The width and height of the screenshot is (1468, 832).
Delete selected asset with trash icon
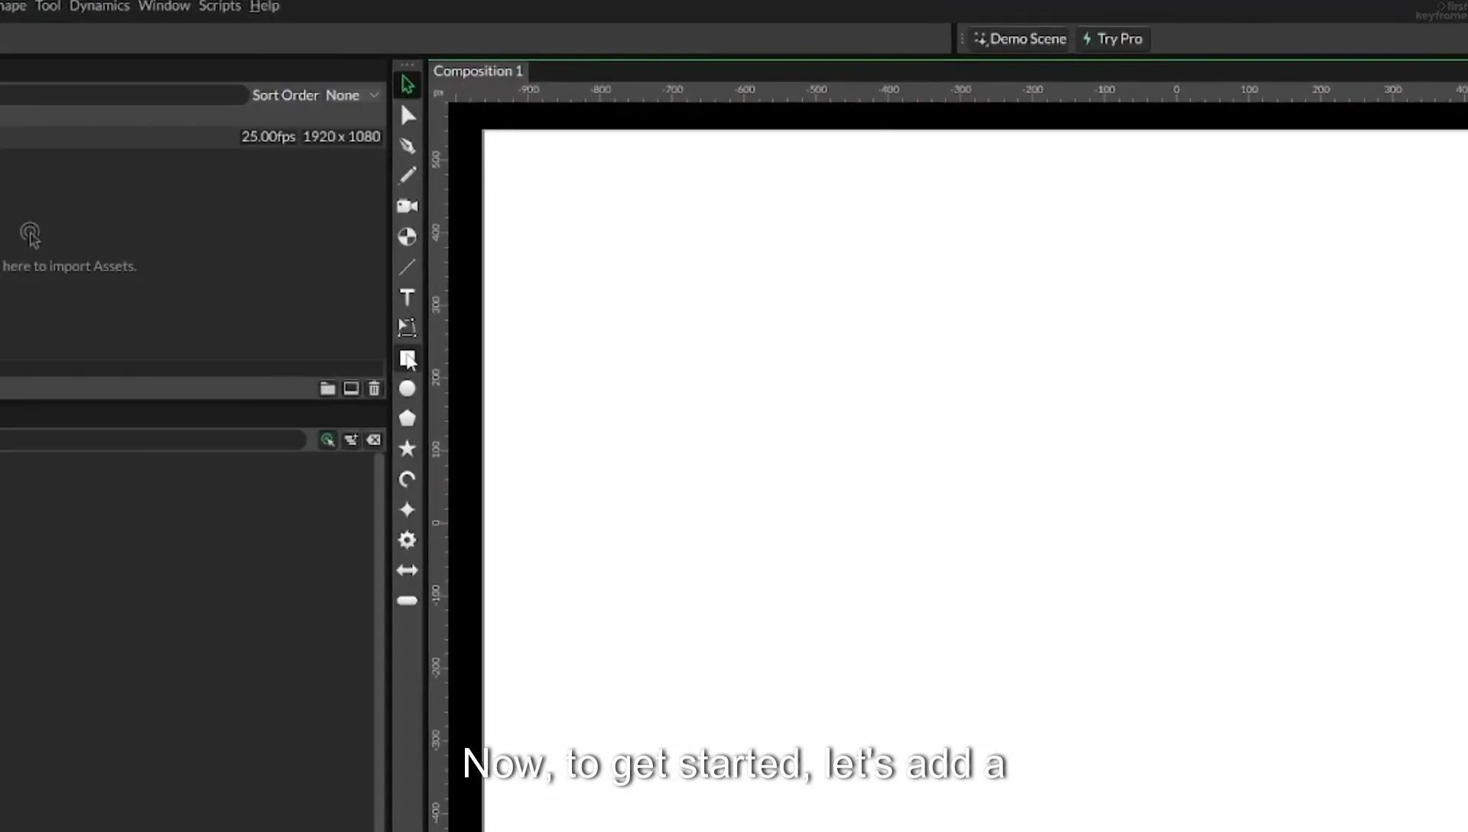[x=374, y=388]
